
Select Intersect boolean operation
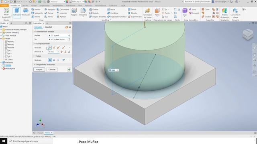(x=58, y=60)
